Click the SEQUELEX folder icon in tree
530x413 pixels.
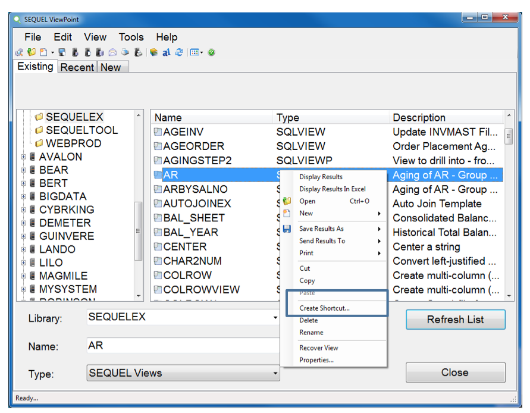(39, 117)
